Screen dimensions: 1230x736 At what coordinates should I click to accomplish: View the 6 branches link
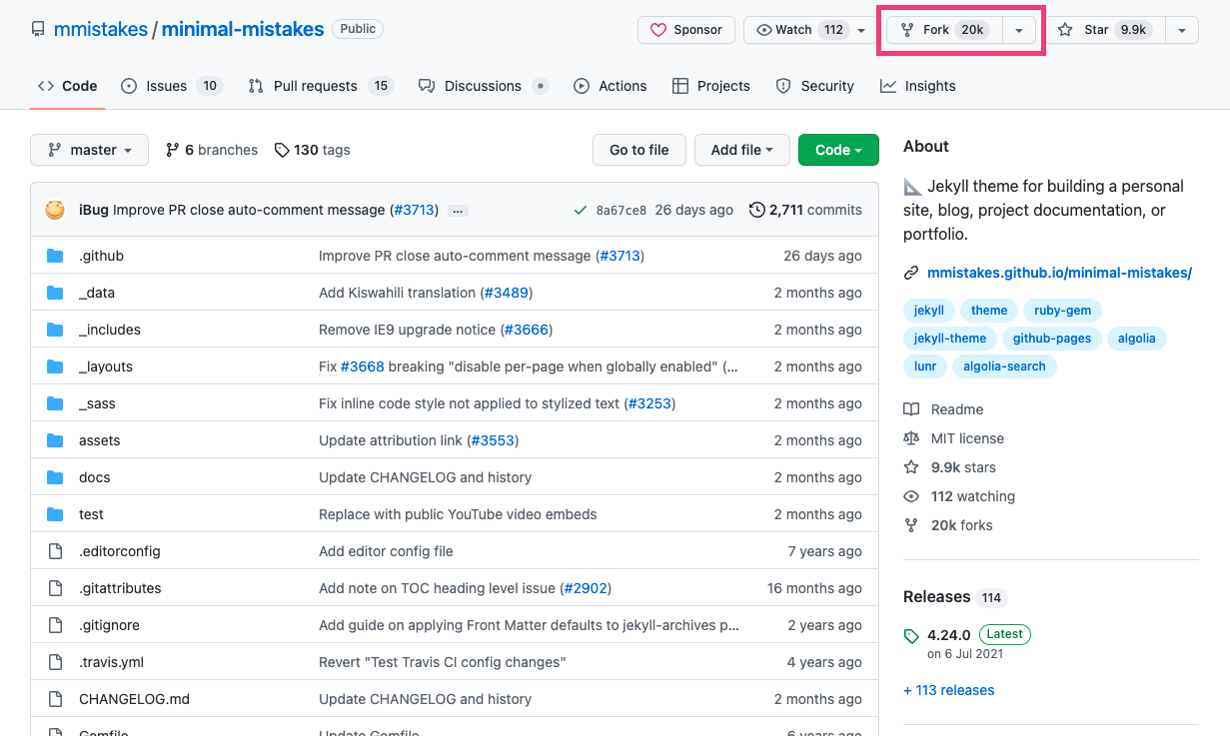coord(212,150)
